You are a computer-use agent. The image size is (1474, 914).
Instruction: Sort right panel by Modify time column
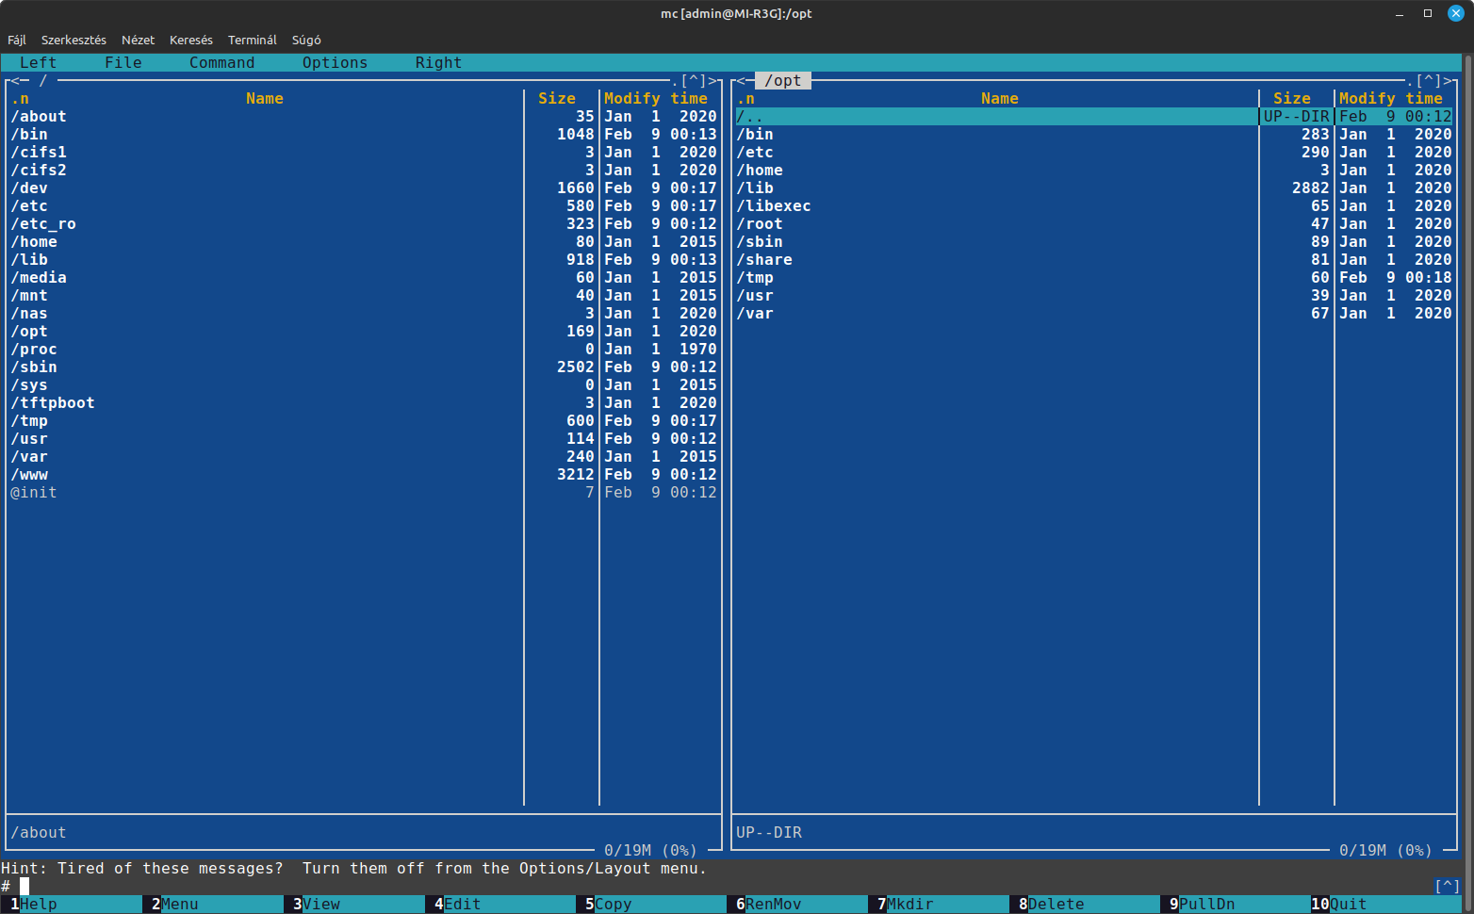tap(1391, 98)
